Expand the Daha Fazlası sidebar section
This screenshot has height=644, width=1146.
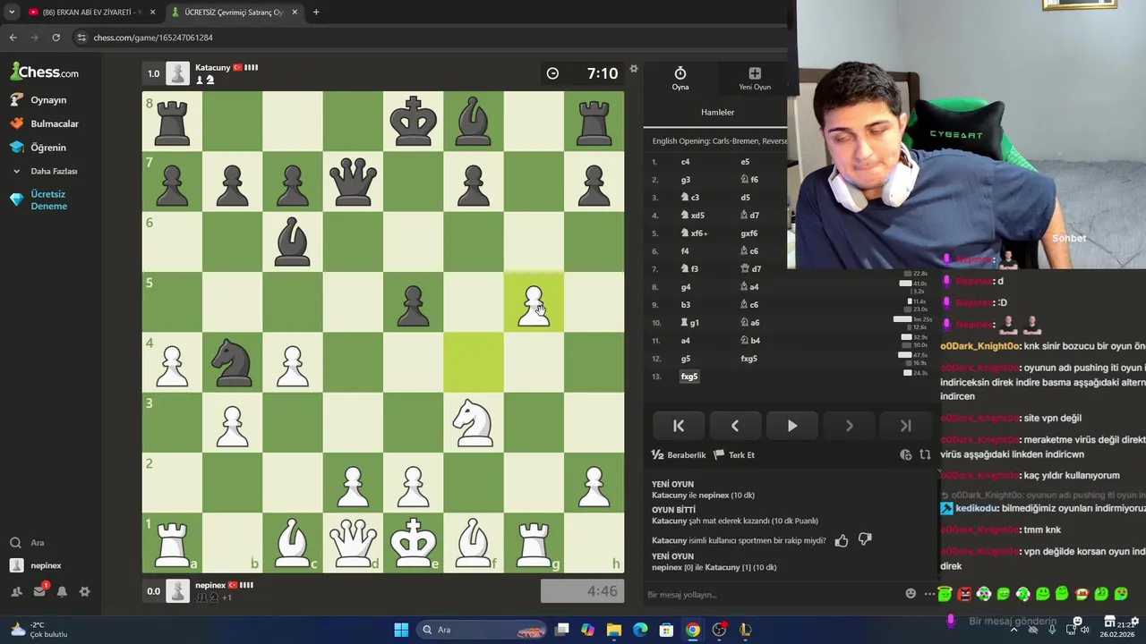(x=45, y=171)
